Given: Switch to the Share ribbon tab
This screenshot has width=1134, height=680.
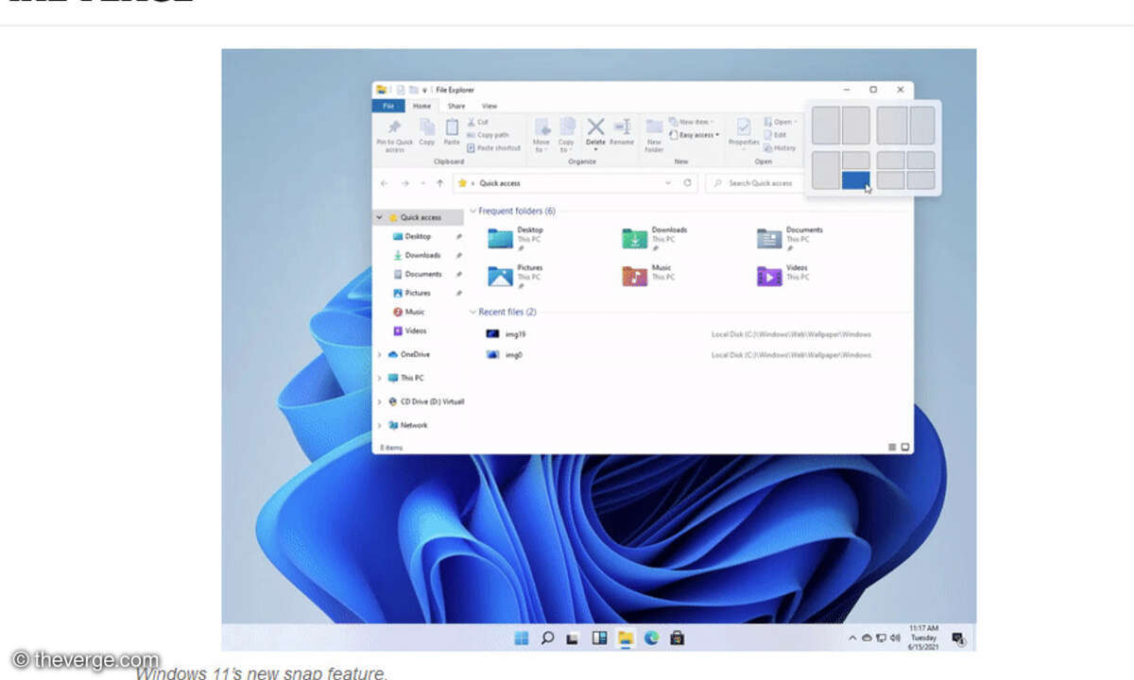Looking at the screenshot, I should pyautogui.click(x=456, y=106).
